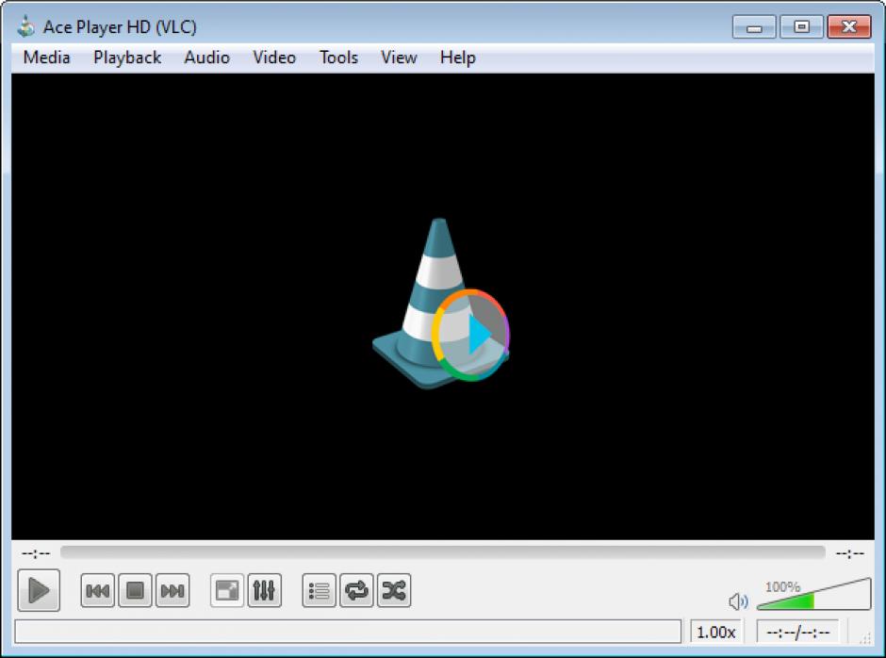Screen dimensions: 886x658
Task: Set volume on the green volume slider
Action: pyautogui.click(x=813, y=594)
